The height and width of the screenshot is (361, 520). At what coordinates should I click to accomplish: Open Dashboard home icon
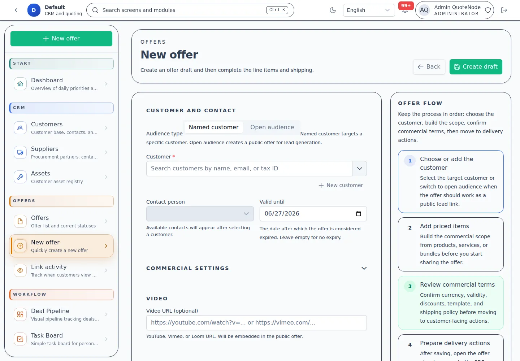click(20, 84)
